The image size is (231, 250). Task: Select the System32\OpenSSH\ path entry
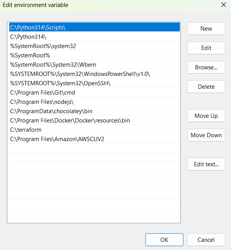(x=94, y=83)
